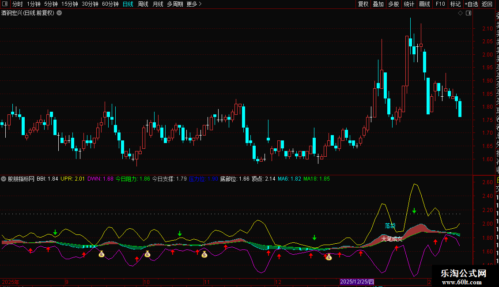Toggle the left sidebar panel icon
Image resolution: width=499 pixels, height=287 pixels.
[4, 4]
